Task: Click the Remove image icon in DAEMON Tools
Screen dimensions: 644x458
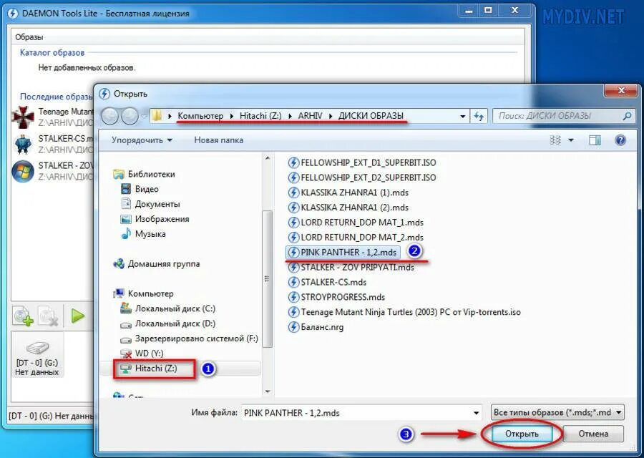Action: click(x=48, y=316)
